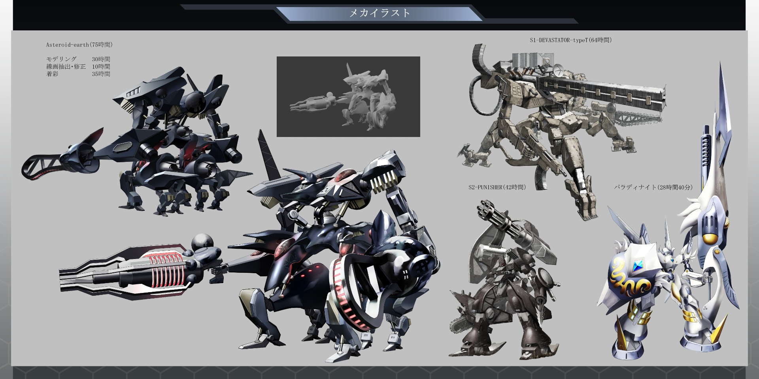Click the 着彩 35時間 line

78,74
